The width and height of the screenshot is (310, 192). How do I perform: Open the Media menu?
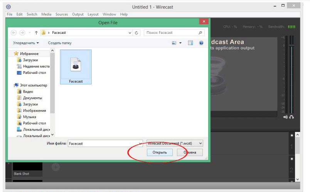(x=46, y=14)
